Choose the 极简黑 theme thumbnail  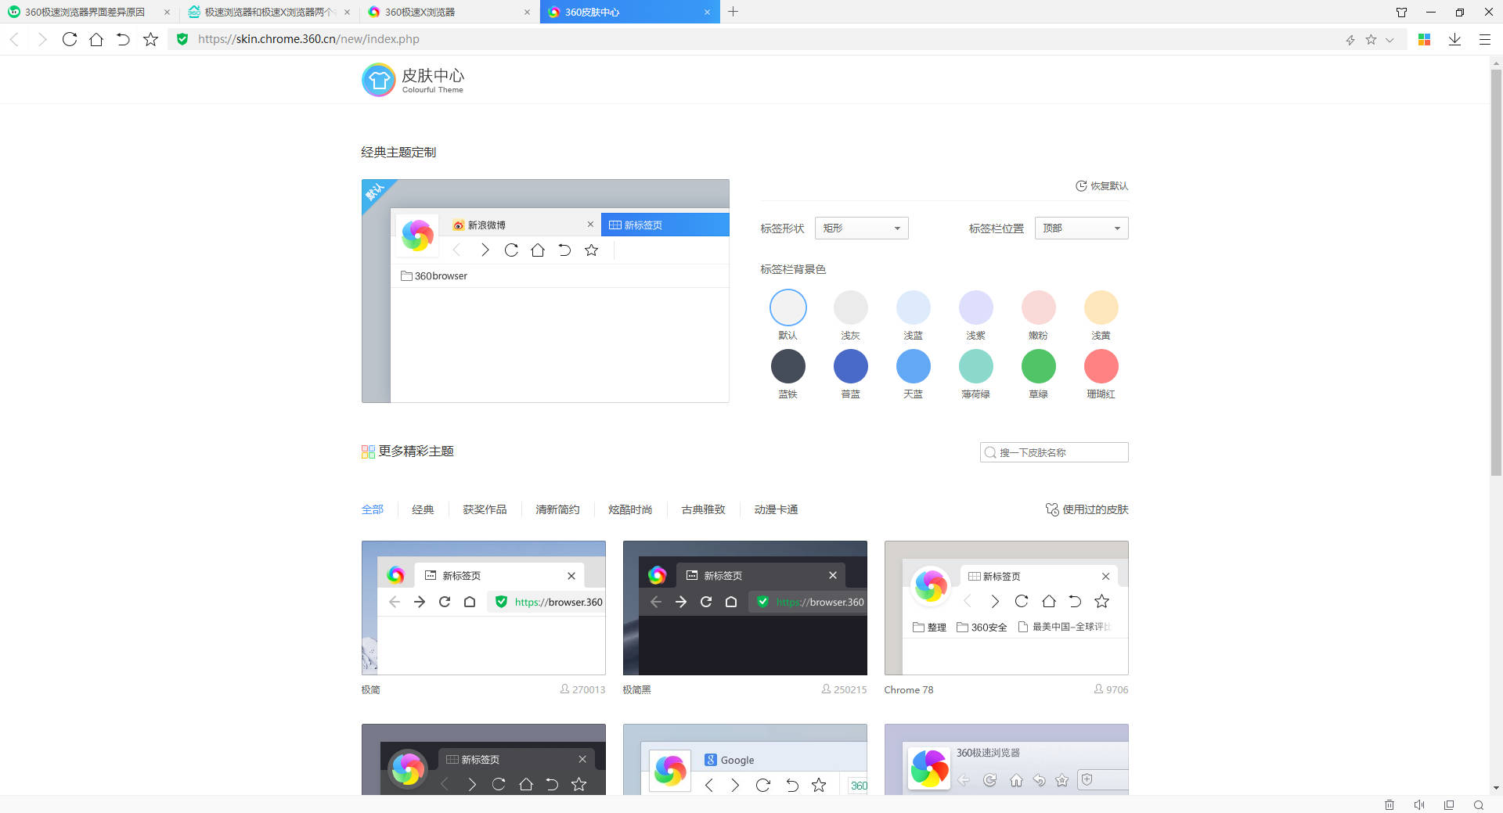745,608
